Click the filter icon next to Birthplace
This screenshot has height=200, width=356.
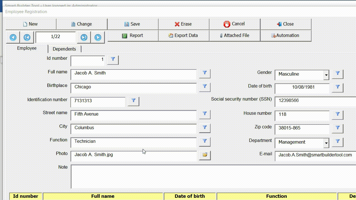click(x=205, y=87)
